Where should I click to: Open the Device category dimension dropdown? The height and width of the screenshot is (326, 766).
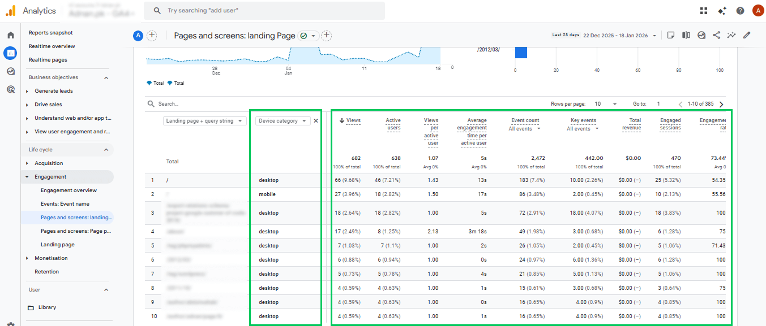(x=283, y=121)
